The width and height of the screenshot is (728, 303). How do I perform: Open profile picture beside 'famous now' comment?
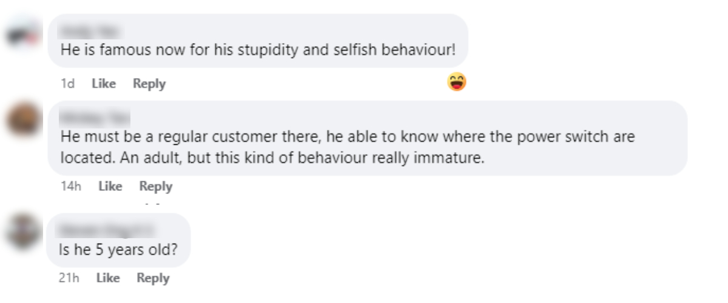click(23, 35)
